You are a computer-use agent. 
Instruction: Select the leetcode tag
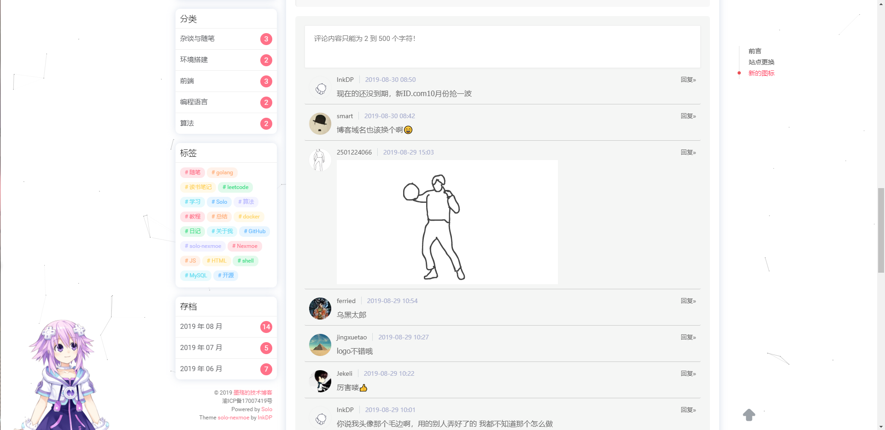pyautogui.click(x=235, y=187)
